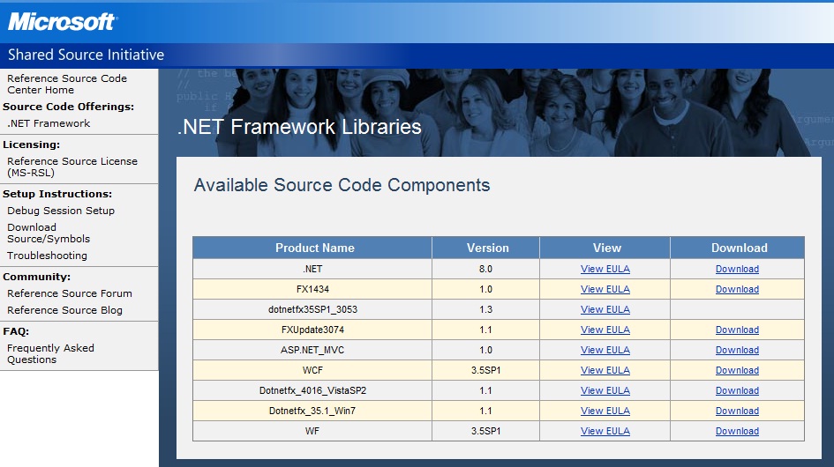Download ASP.NET_MVC source

(737, 350)
